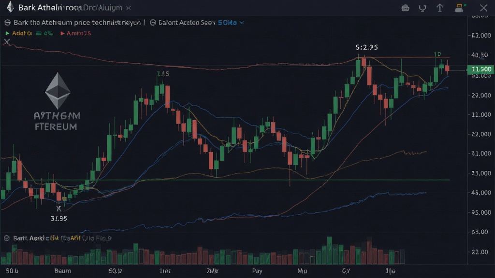Click the 33.000 price axis label

pyautogui.click(x=481, y=173)
